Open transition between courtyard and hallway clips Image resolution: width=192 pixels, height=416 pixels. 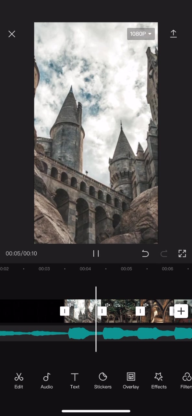pyautogui.click(x=140, y=311)
